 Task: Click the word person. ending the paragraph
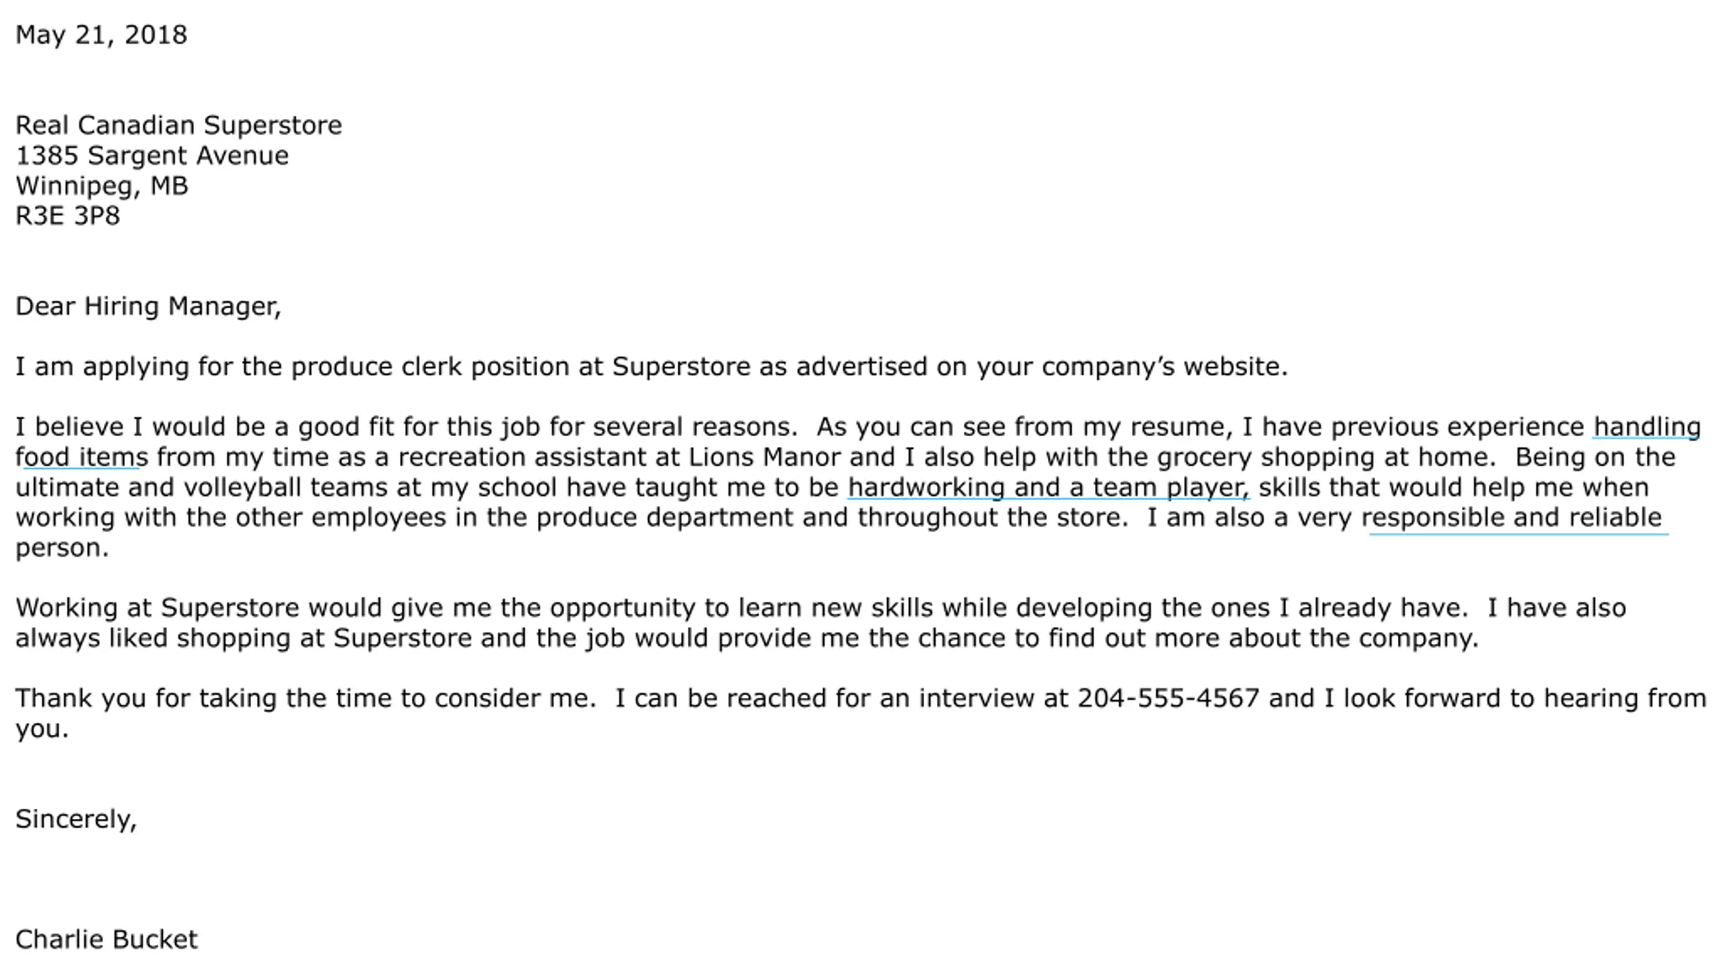click(x=62, y=549)
